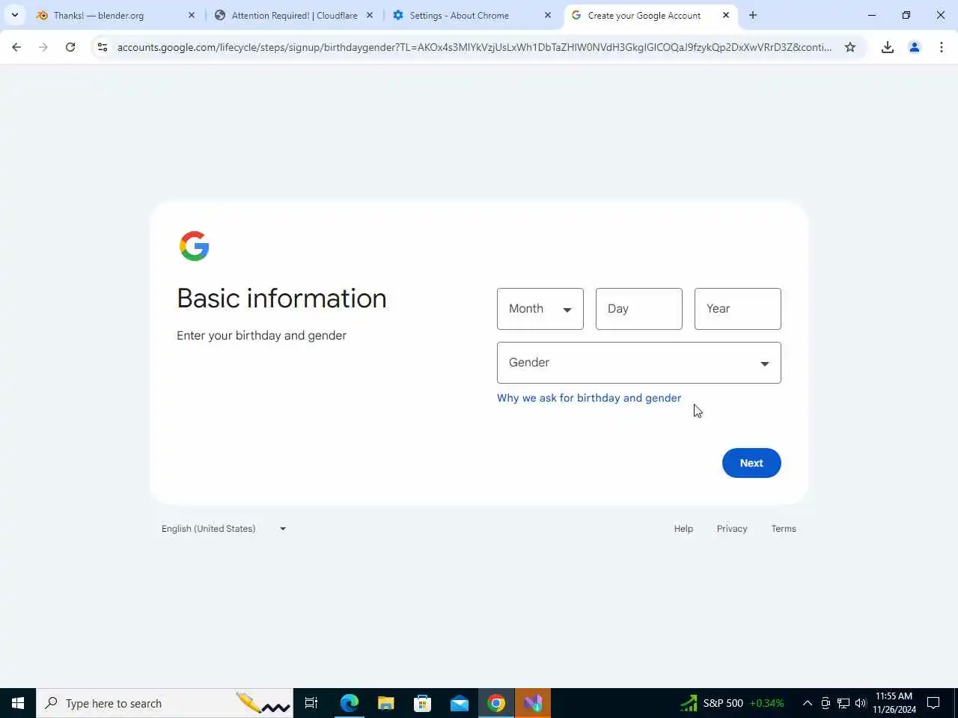Open the Windows Start menu
Viewport: 958px width, 718px height.
(x=18, y=703)
